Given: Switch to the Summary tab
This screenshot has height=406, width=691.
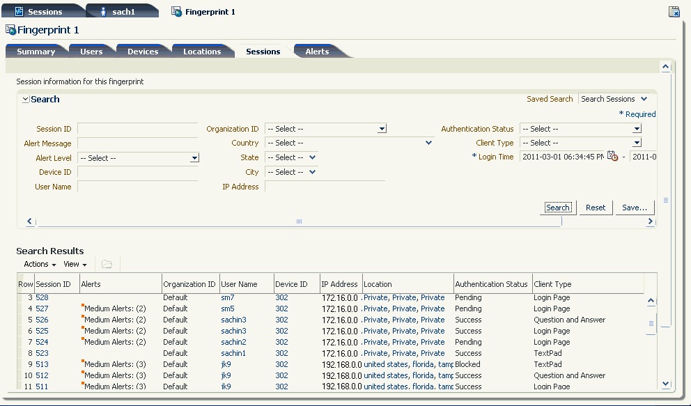Looking at the screenshot, I should coord(36,51).
